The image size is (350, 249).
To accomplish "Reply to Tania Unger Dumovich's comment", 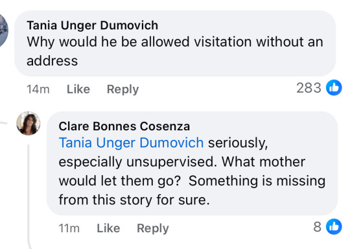I will 122,89.
